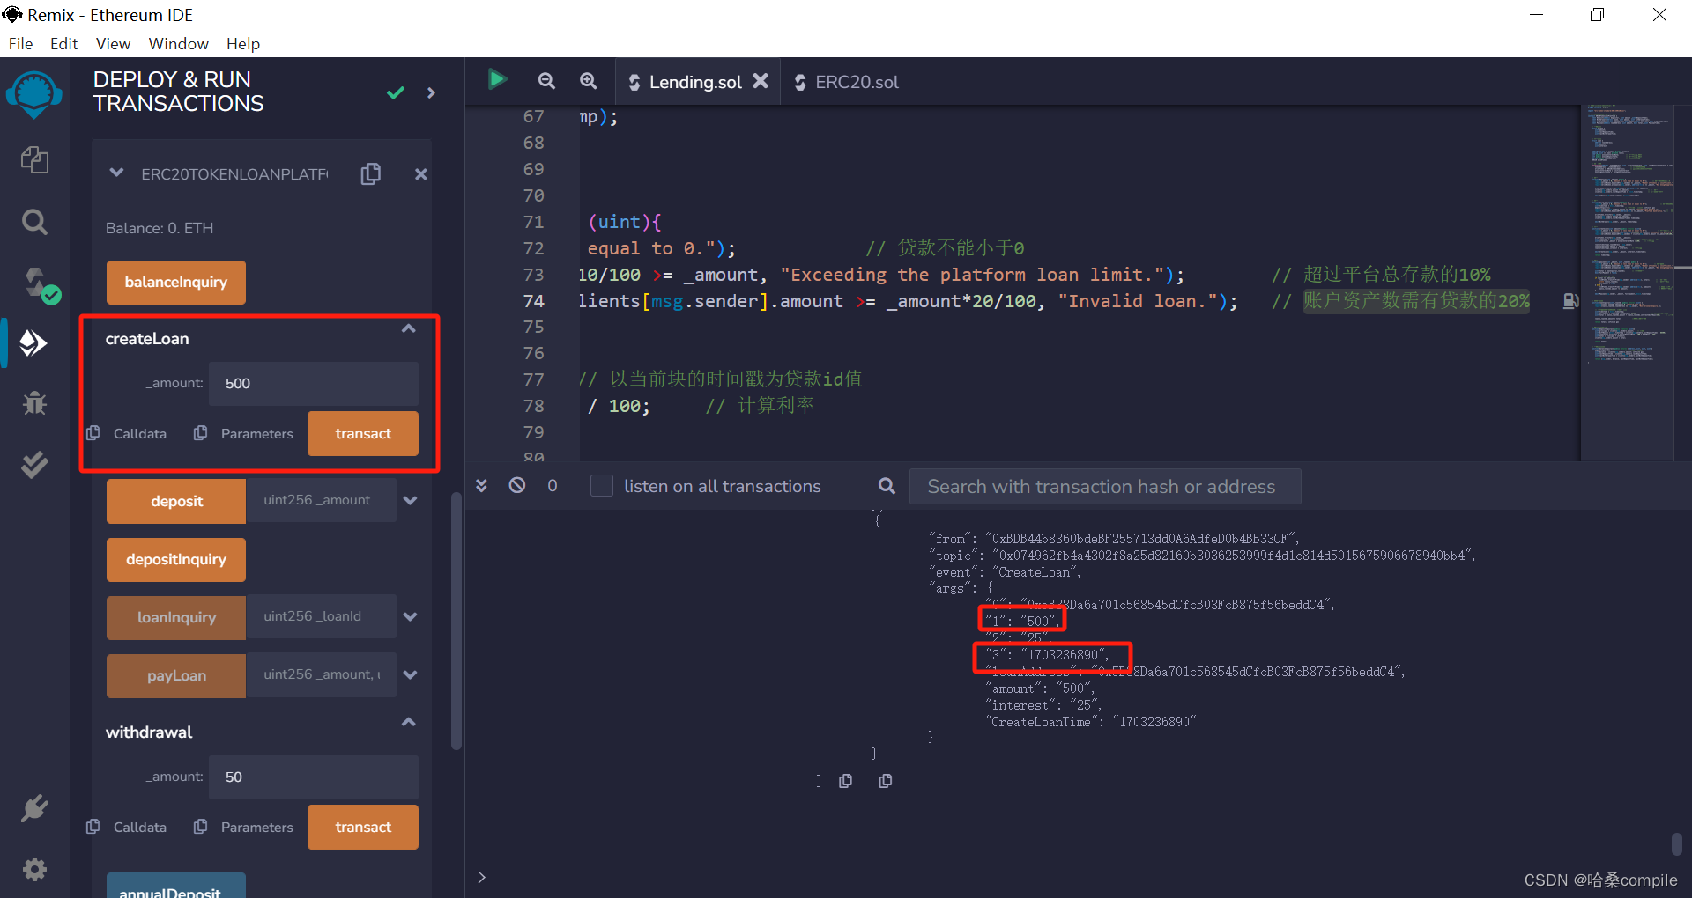Viewport: 1692px width, 898px height.
Task: Copy the first log JSON icon
Action: click(x=846, y=781)
